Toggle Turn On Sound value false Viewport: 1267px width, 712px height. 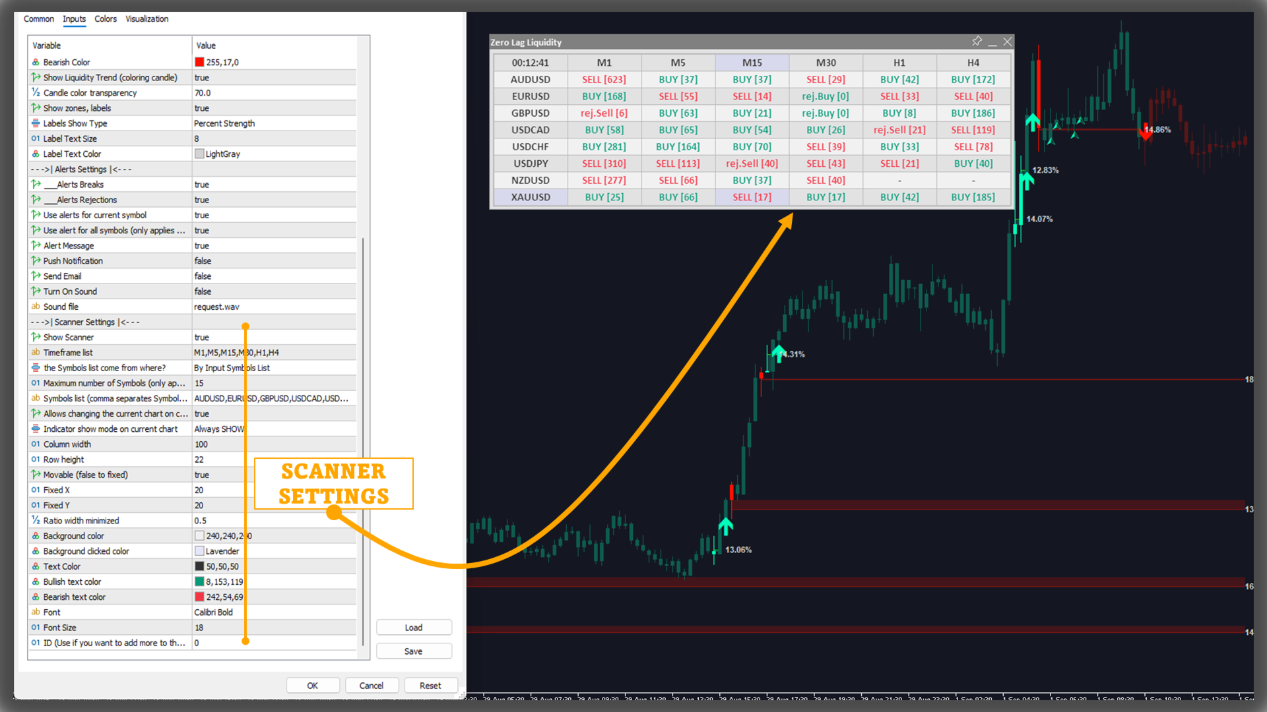point(274,291)
